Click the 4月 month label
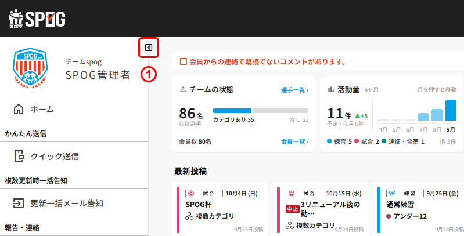This screenshot has width=464, height=236. click(x=383, y=130)
